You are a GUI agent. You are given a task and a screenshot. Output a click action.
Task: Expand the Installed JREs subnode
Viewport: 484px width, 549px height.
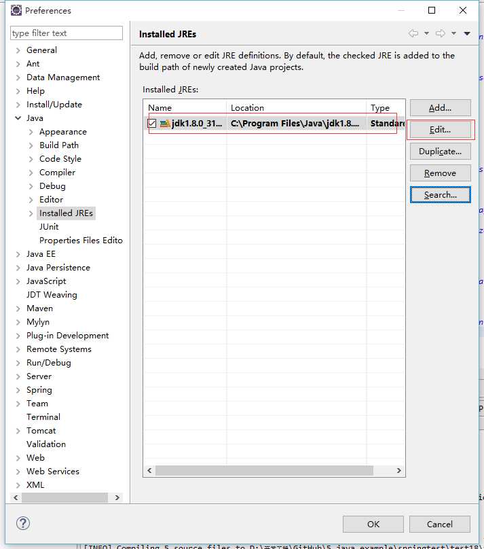[x=31, y=213]
